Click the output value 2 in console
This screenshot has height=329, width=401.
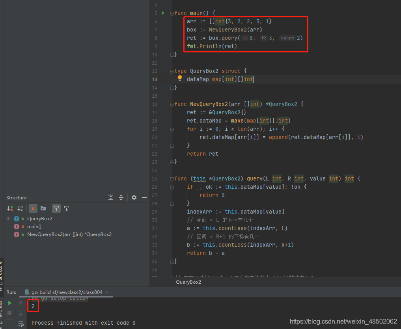tap(33, 306)
